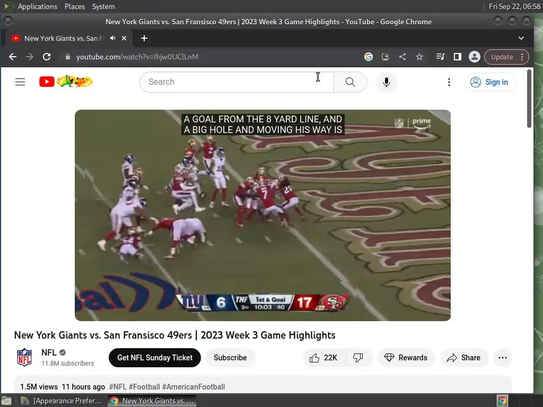The width and height of the screenshot is (543, 407).
Task: Share this page icon in Chrome
Action: (402, 57)
